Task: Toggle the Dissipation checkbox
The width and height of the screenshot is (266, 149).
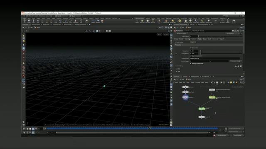Action: [191, 48]
